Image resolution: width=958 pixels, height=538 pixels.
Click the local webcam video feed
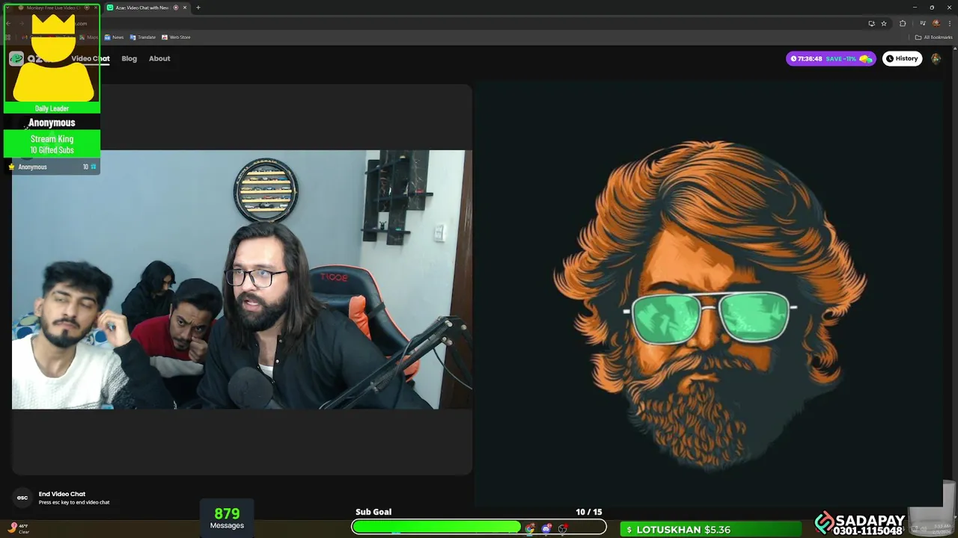tap(242, 279)
